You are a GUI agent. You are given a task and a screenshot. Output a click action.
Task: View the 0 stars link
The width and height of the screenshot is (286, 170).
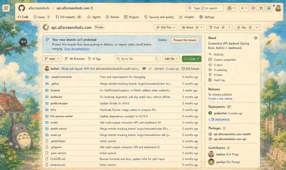tap(218, 65)
